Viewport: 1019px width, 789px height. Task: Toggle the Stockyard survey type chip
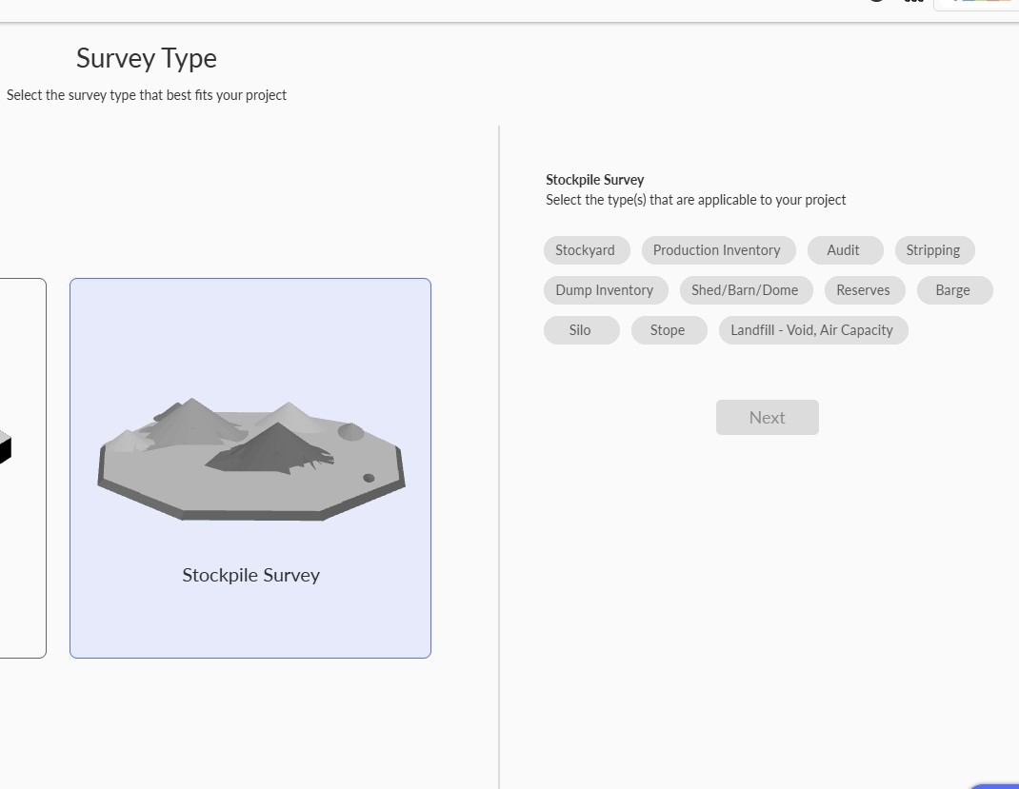[587, 250]
